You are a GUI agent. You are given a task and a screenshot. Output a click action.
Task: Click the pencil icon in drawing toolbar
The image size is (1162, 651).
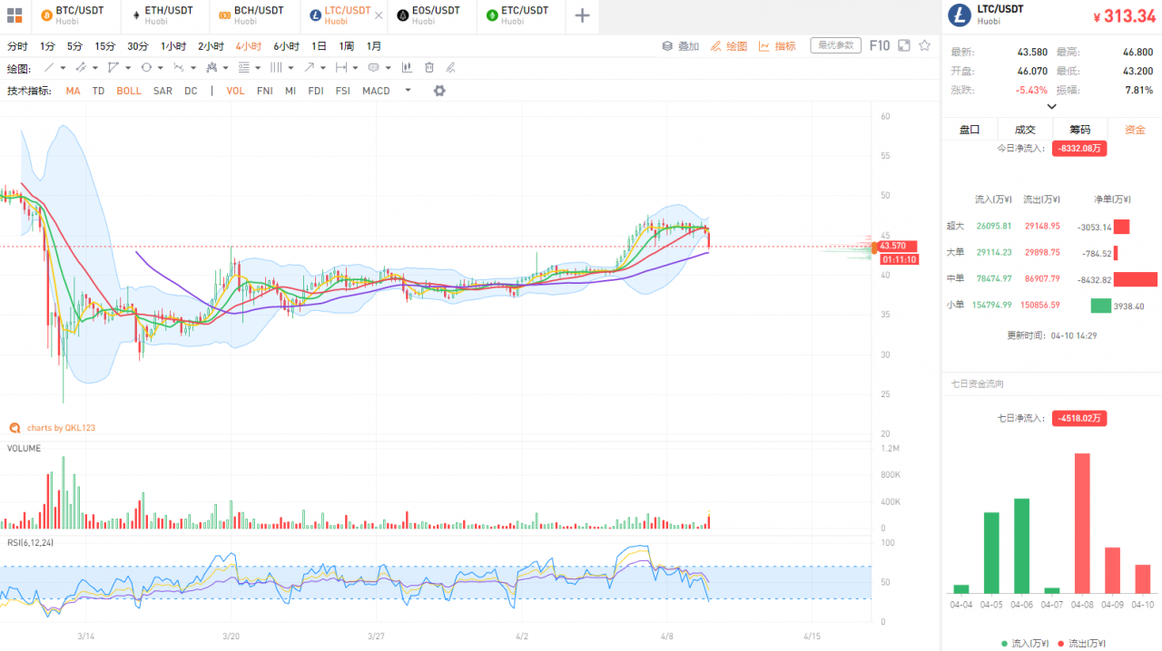[450, 67]
